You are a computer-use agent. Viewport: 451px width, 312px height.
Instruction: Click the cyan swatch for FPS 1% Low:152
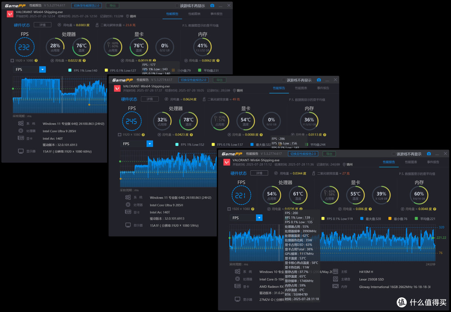(x=177, y=145)
